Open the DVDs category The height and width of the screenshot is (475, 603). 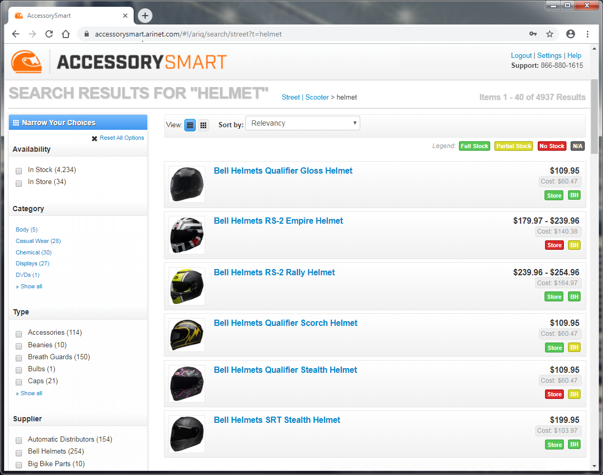[27, 275]
